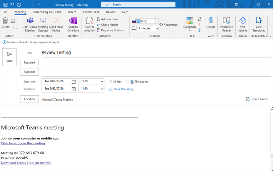273x171 pixels.
Task: Open the Customize Quick Access Toolbar arrow
Action: click(x=39, y=4)
